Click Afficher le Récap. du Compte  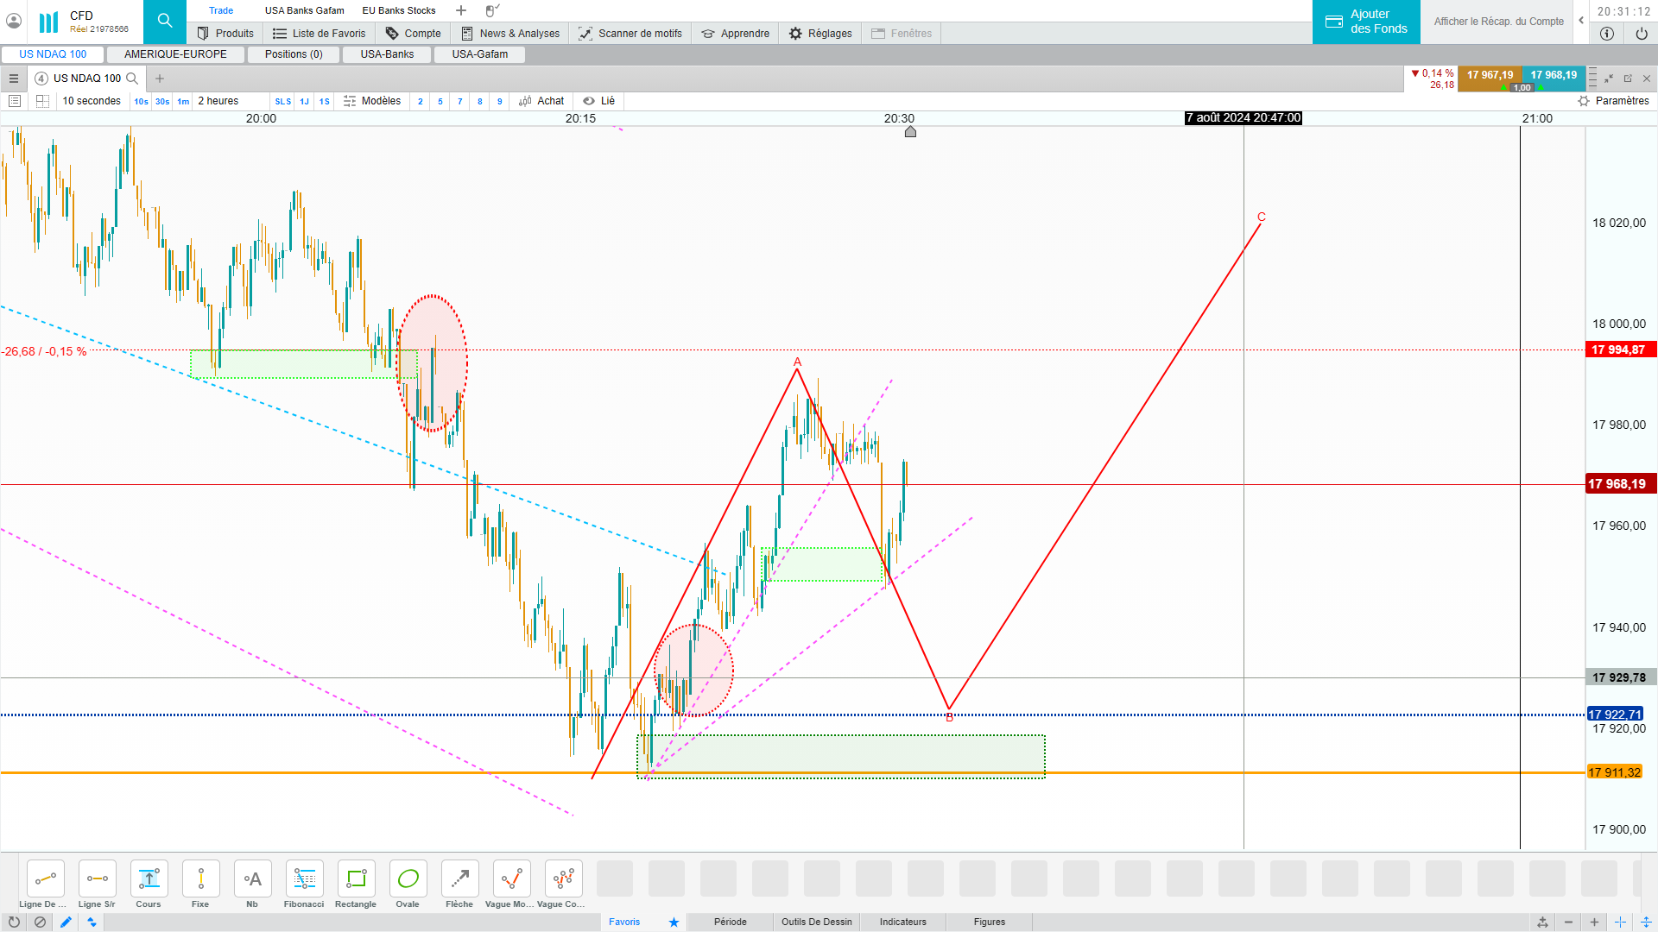coord(1498,22)
